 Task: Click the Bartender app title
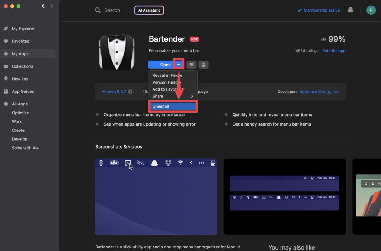click(x=167, y=39)
